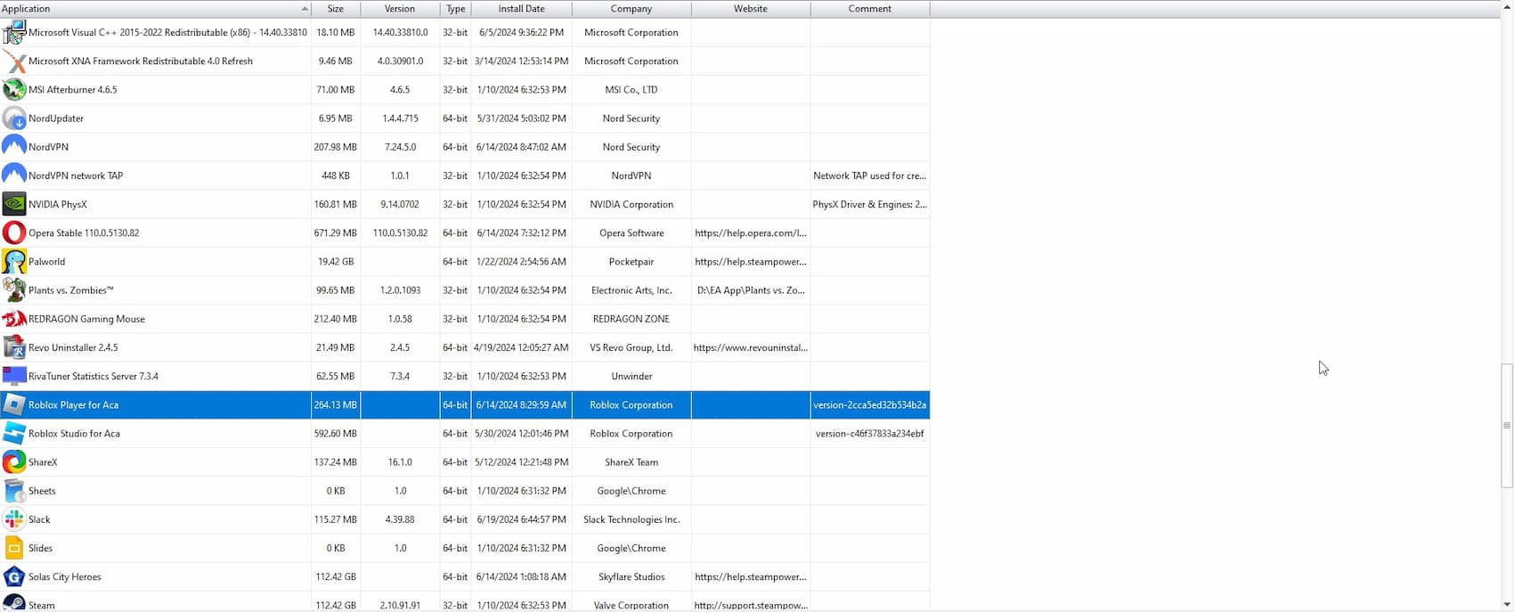
Task: Click the Company column header
Action: pyautogui.click(x=631, y=9)
